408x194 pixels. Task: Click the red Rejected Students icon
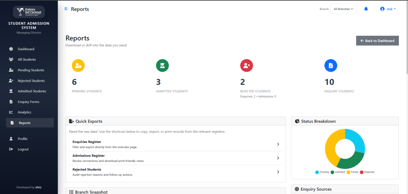click(x=247, y=65)
